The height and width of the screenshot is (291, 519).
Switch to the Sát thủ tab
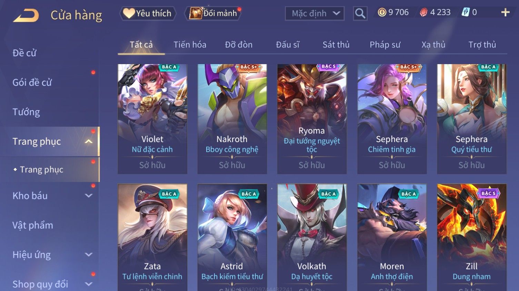336,45
